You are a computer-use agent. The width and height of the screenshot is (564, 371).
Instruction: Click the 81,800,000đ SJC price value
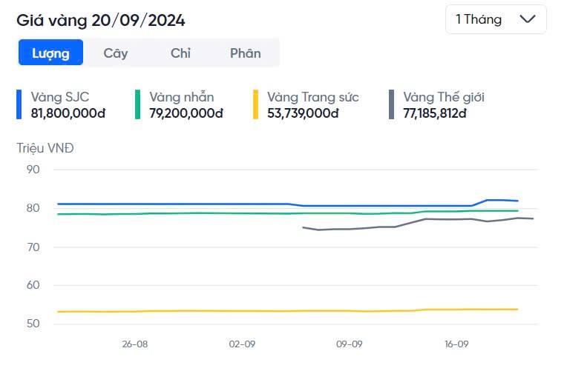click(68, 113)
